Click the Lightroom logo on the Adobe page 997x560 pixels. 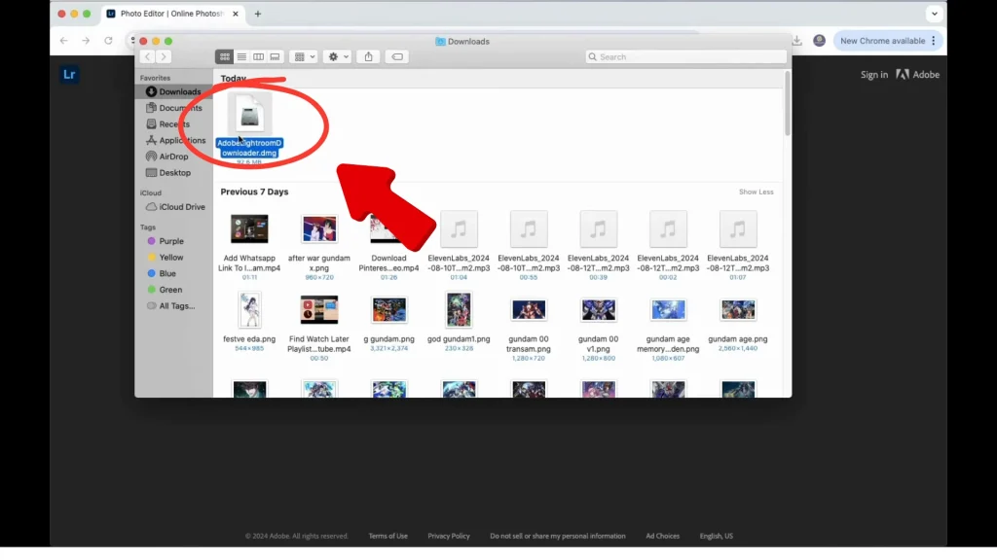tap(68, 74)
